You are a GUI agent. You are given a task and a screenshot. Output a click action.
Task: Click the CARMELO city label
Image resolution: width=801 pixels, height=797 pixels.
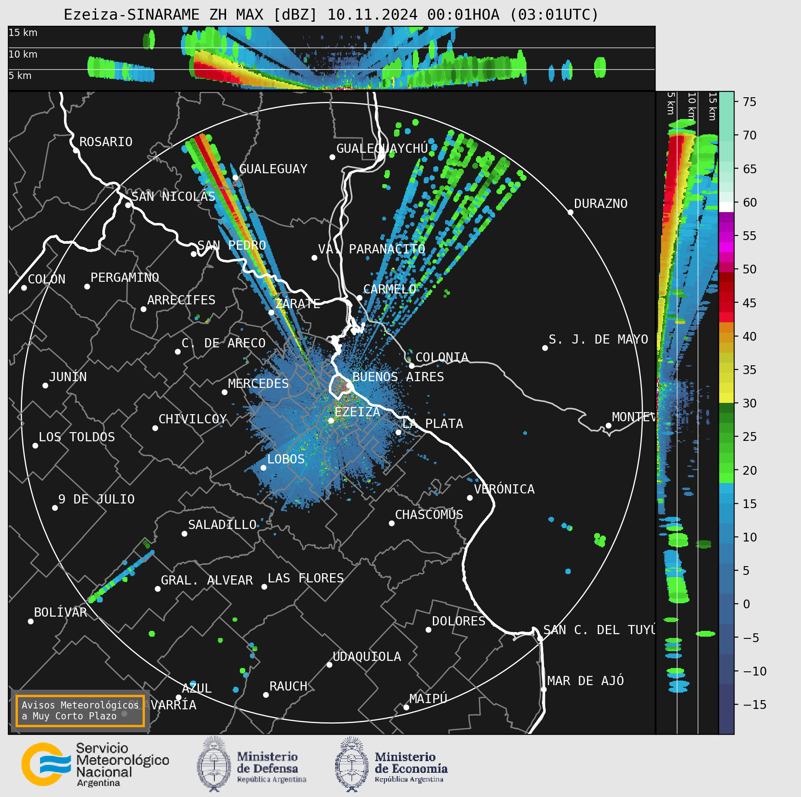tap(389, 289)
